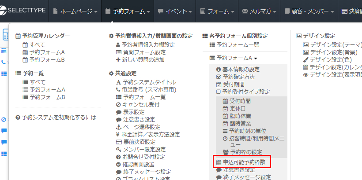
Task: Open 予約者情報入力欄設定
Action: [x=145, y=44]
